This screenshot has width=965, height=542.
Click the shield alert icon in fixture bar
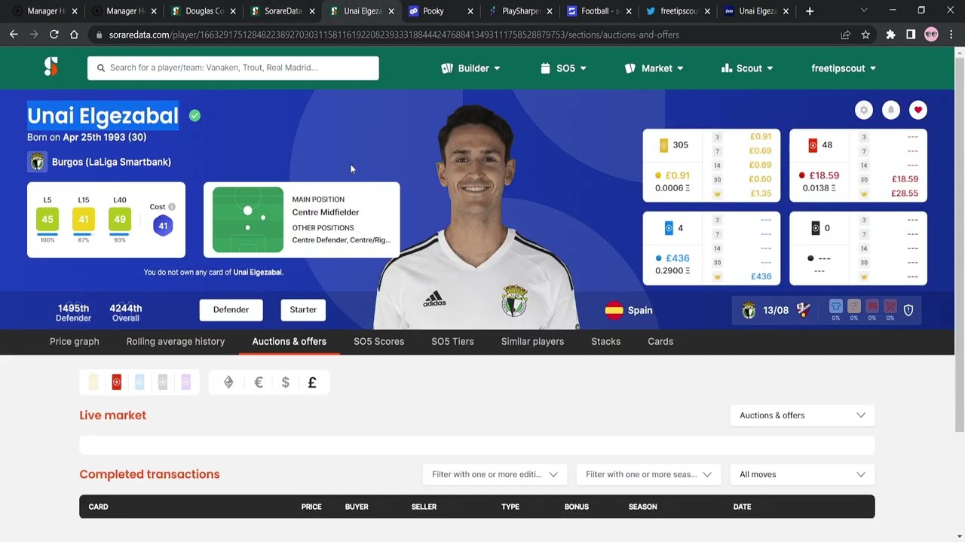pyautogui.click(x=908, y=310)
